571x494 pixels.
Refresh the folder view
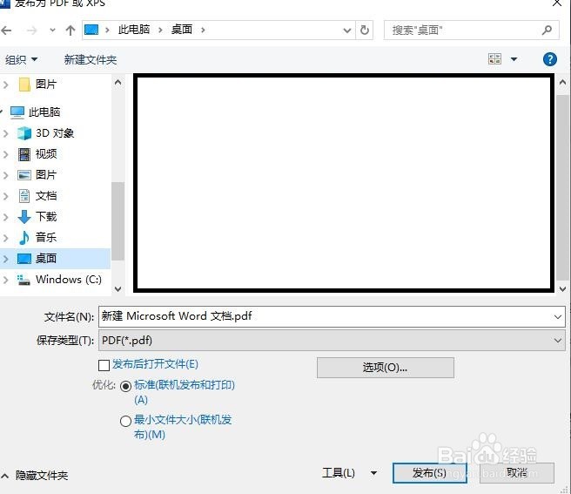click(365, 30)
